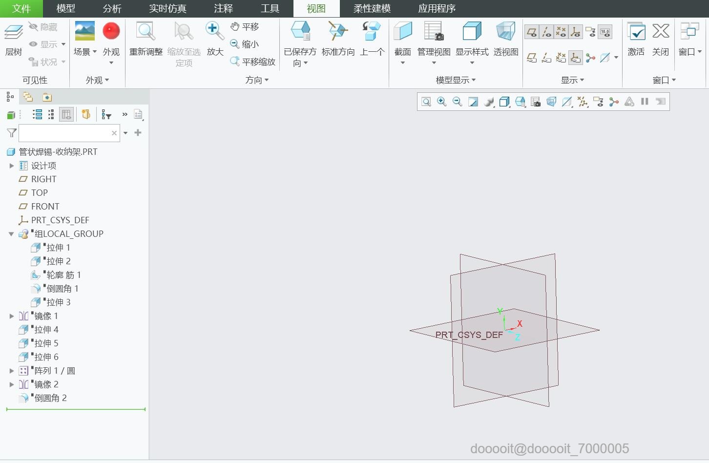The width and height of the screenshot is (709, 463).
Task: Select the Pan (平移) tool
Action: (x=245, y=27)
